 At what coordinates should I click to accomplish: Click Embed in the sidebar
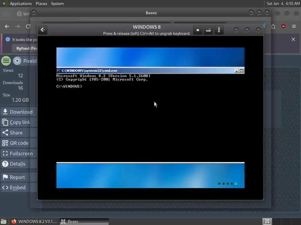pos(19,187)
